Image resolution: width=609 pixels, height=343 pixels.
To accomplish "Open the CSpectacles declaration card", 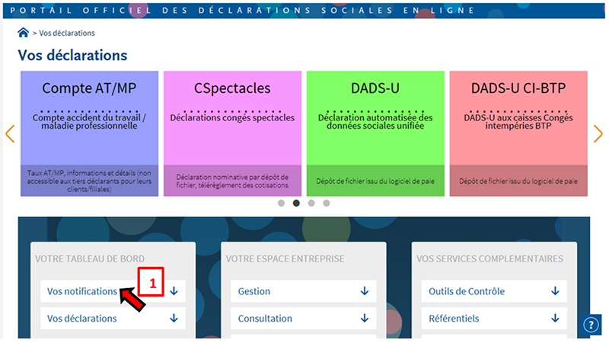I will (x=232, y=133).
